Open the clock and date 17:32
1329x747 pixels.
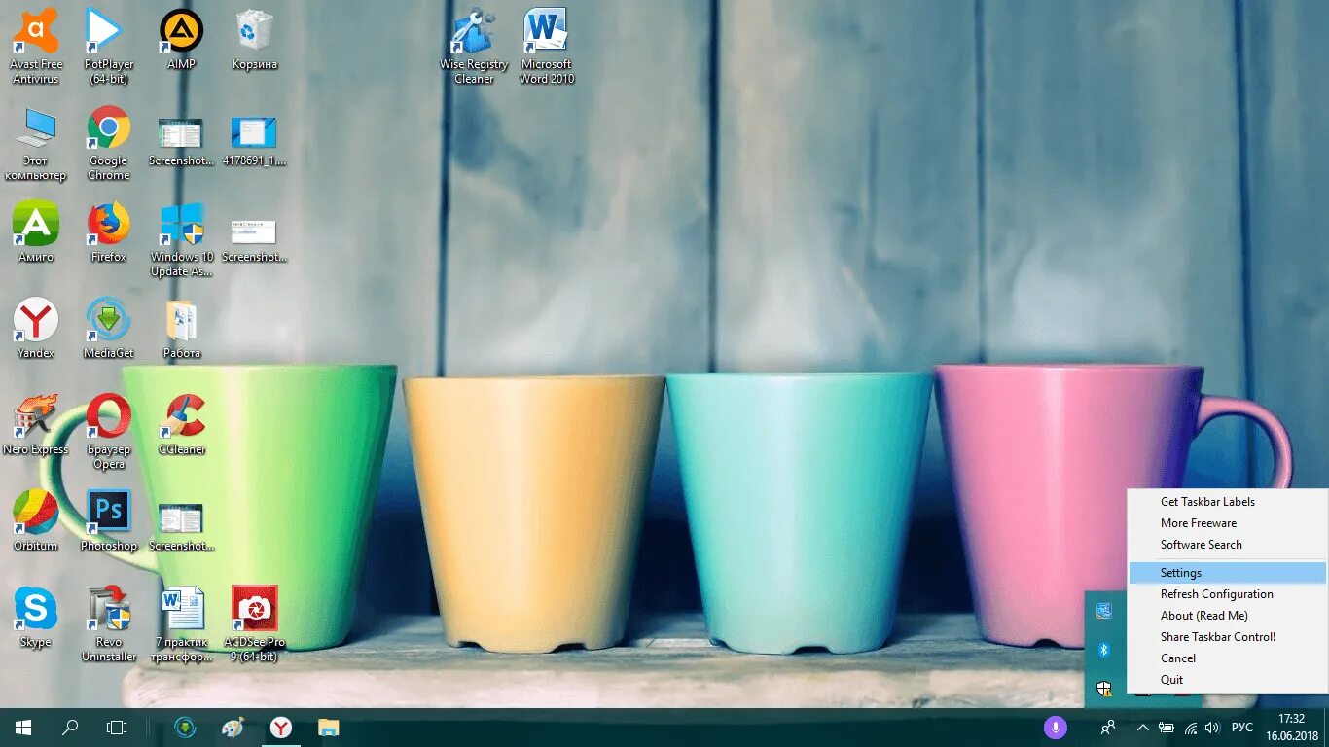[1292, 728]
